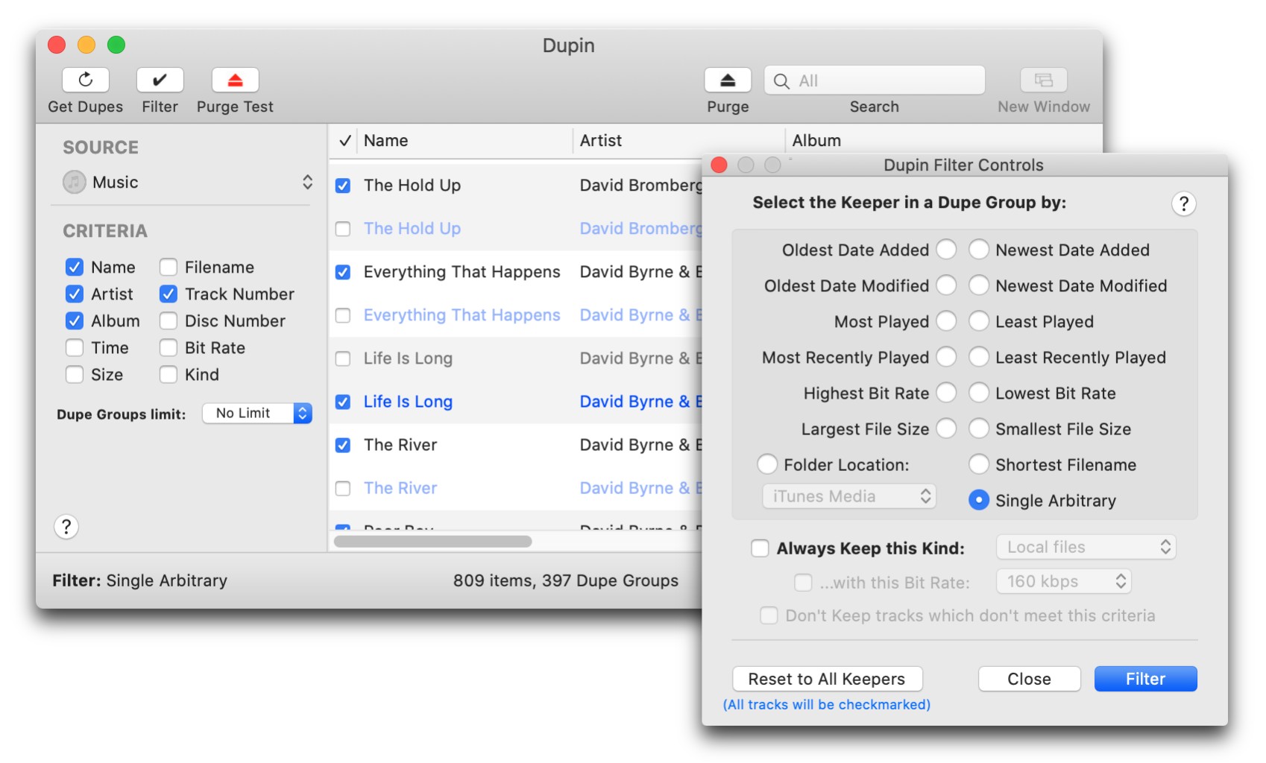Image resolution: width=1266 pixels, height=763 pixels.
Task: Uncheck the Track Number criteria
Action: click(169, 294)
